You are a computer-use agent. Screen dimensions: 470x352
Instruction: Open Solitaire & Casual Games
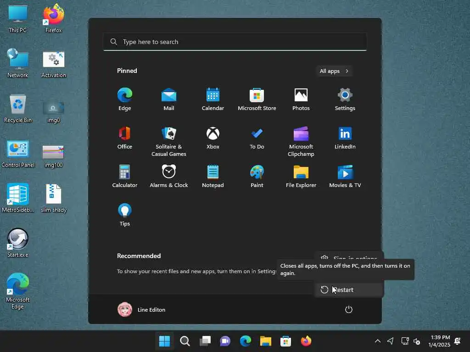tap(169, 142)
